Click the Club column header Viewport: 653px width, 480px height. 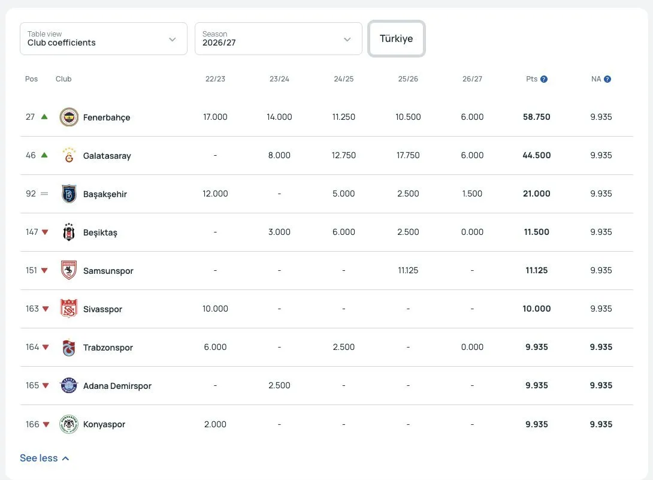tap(64, 79)
